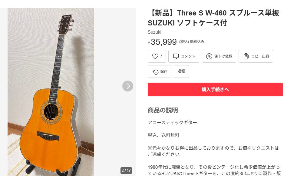Click the like count number 7
This screenshot has height=176, width=284.
161,56
